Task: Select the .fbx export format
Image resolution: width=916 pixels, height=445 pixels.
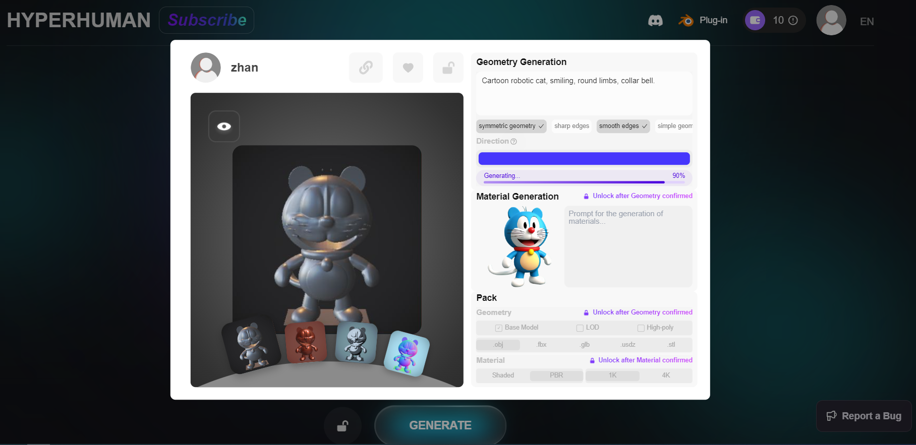Action: 542,345
